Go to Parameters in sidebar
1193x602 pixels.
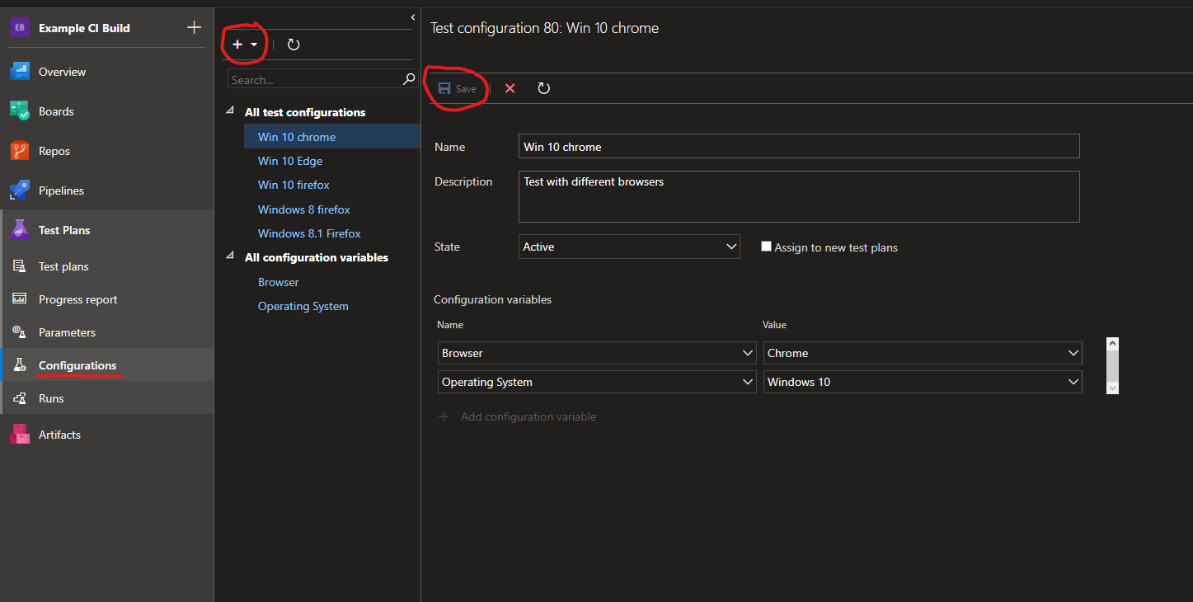67,332
